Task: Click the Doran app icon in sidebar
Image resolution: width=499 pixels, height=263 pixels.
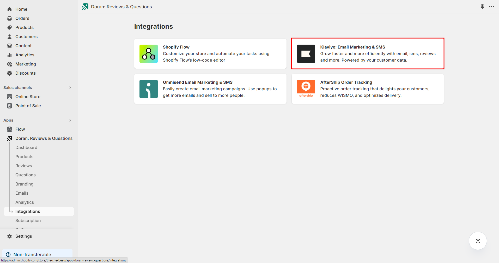Action: coord(10,138)
